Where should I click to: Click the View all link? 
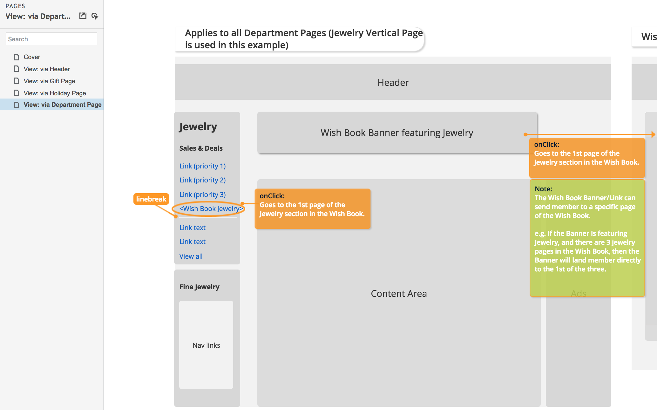point(191,256)
